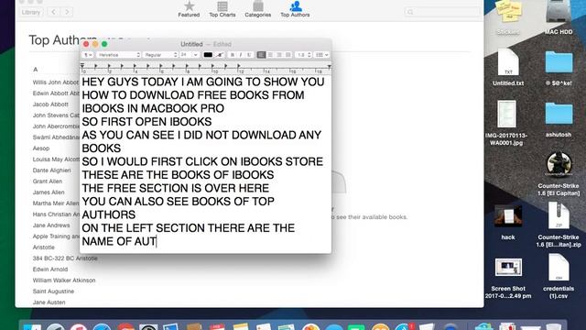Align text right in TextEdit
The width and height of the screenshot is (586, 330).
tap(278, 55)
